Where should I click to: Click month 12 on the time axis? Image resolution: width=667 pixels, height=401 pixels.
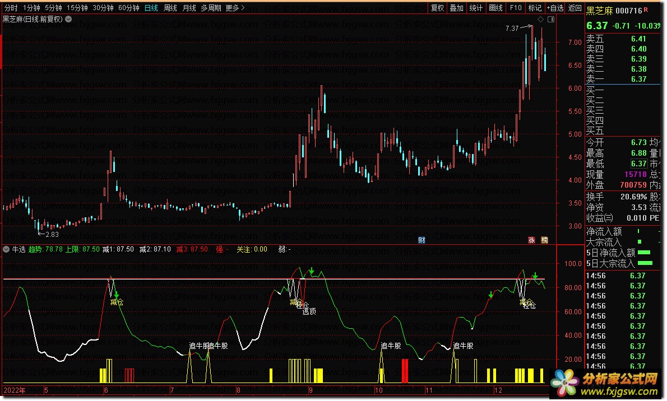point(498,390)
